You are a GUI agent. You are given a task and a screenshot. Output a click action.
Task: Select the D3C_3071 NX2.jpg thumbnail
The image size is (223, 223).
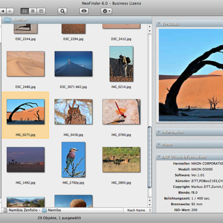click(x=74, y=64)
